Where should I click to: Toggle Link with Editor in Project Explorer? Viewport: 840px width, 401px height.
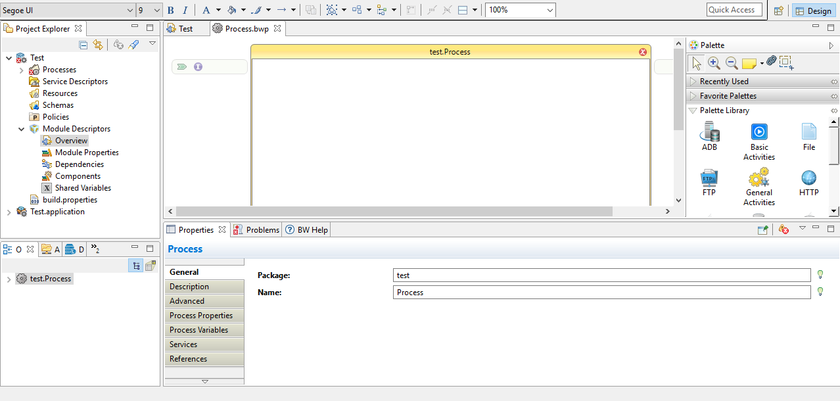(98, 45)
